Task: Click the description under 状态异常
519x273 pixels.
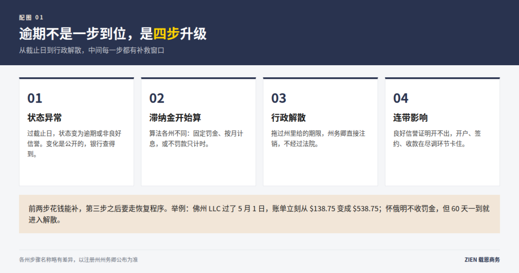Action: [x=74, y=144]
